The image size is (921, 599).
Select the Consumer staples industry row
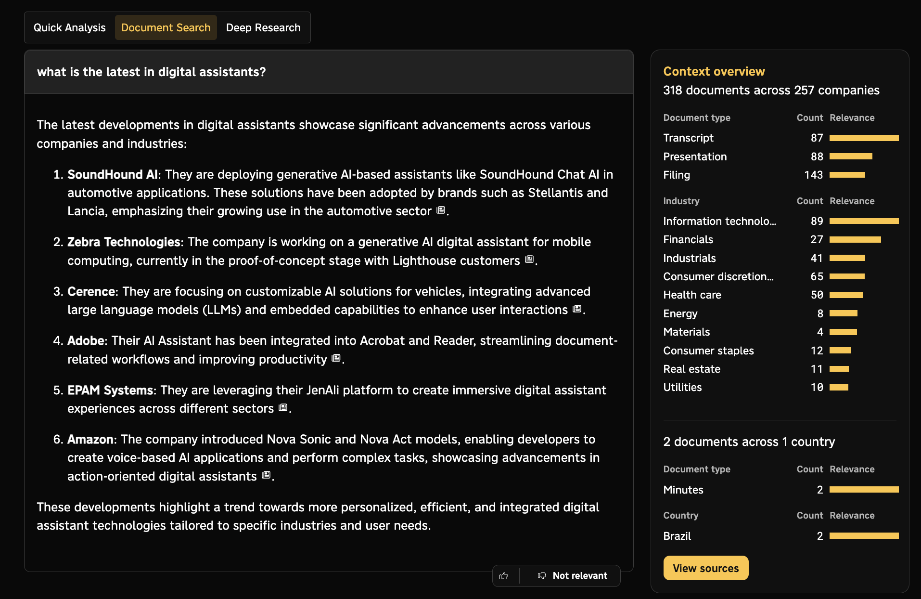780,351
